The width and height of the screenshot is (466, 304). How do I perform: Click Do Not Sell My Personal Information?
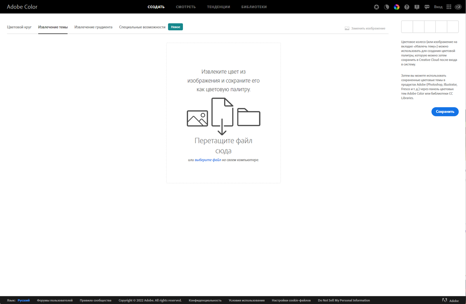coord(344,301)
